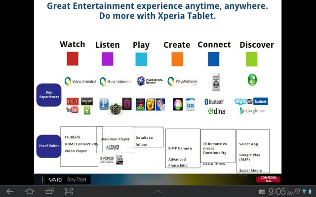Click the Google Play (AMP) text

tap(250, 157)
